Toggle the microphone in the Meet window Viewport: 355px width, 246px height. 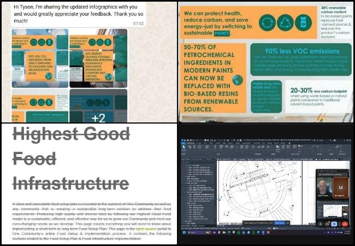click(x=321, y=224)
